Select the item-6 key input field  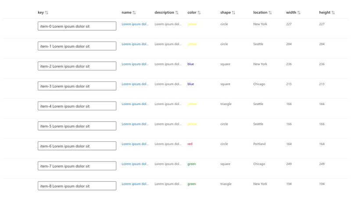[77, 146]
